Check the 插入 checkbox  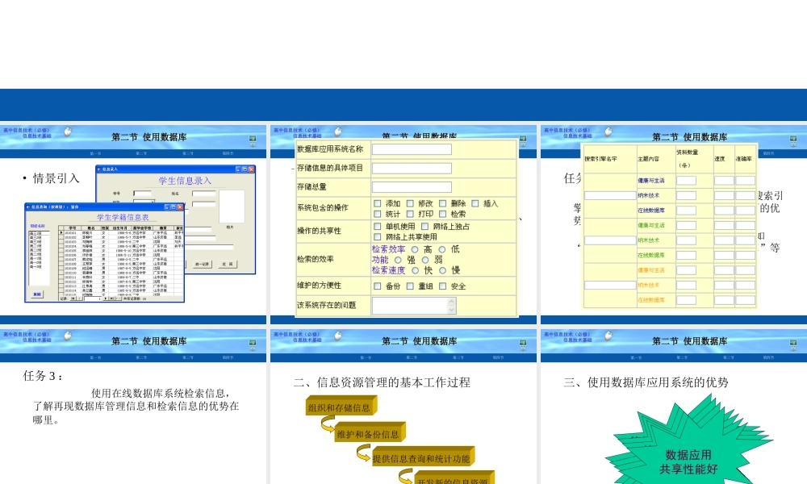click(x=475, y=203)
